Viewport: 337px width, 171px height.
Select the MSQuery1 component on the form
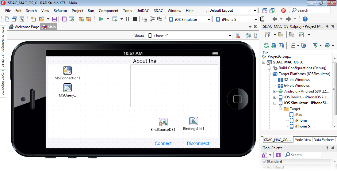tap(67, 88)
